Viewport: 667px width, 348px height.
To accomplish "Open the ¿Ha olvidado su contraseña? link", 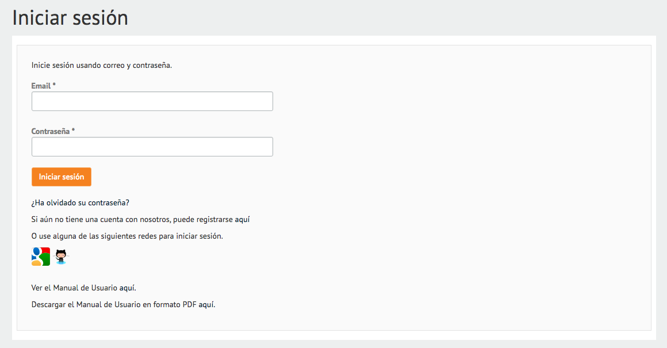I will coord(80,203).
